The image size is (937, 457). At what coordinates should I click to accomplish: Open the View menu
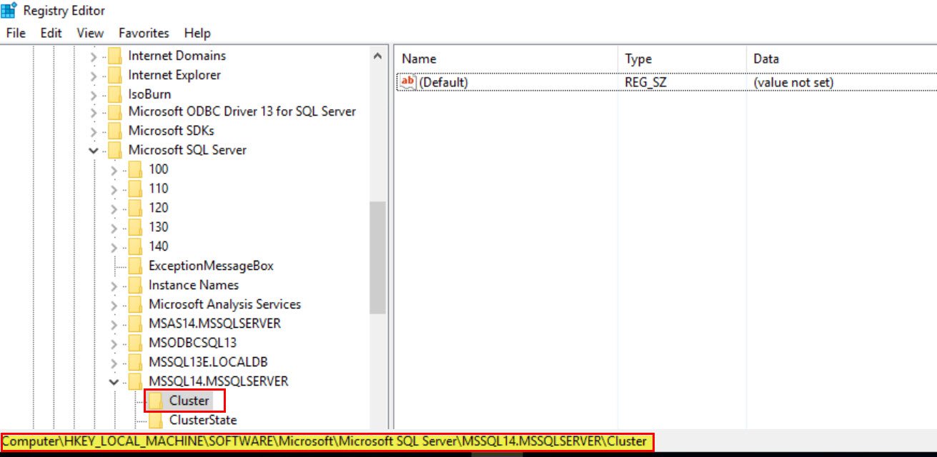[x=90, y=33]
